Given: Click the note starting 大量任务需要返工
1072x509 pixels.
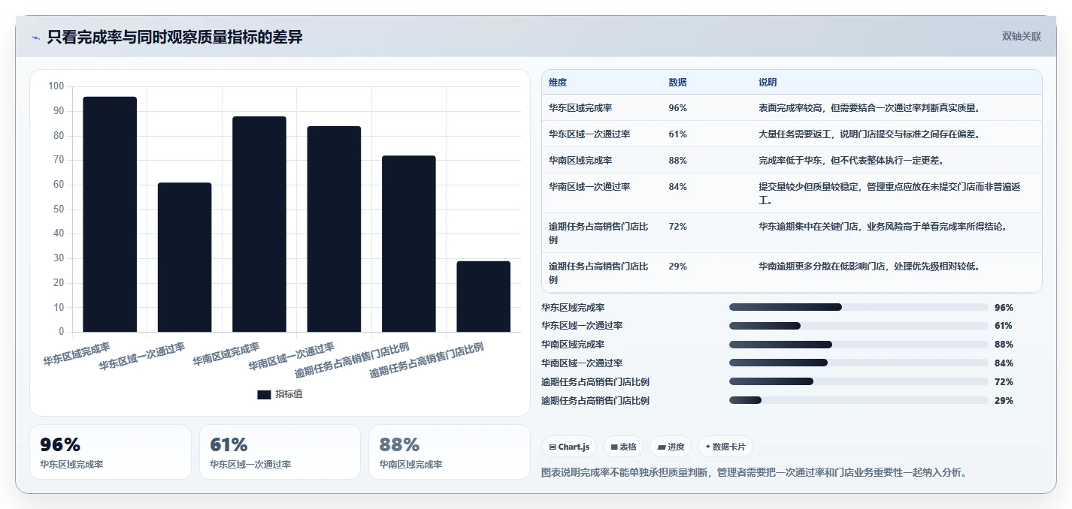Looking at the screenshot, I should (x=869, y=134).
